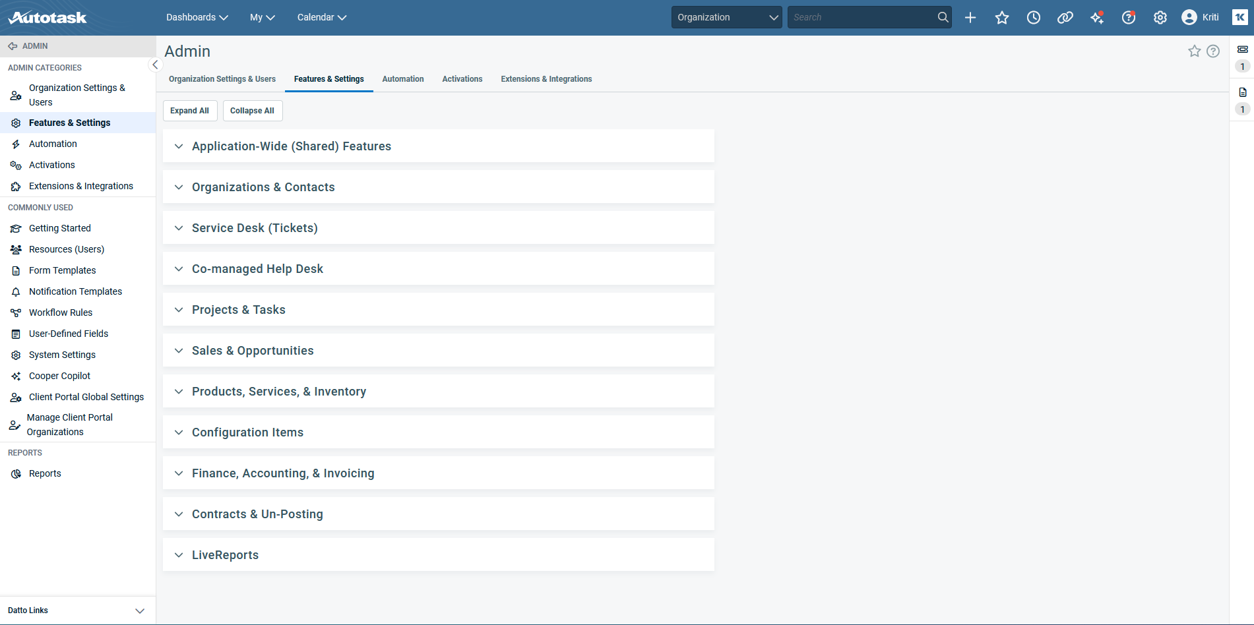
Task: Expand Datto Links at sidebar bottom
Action: [78, 610]
